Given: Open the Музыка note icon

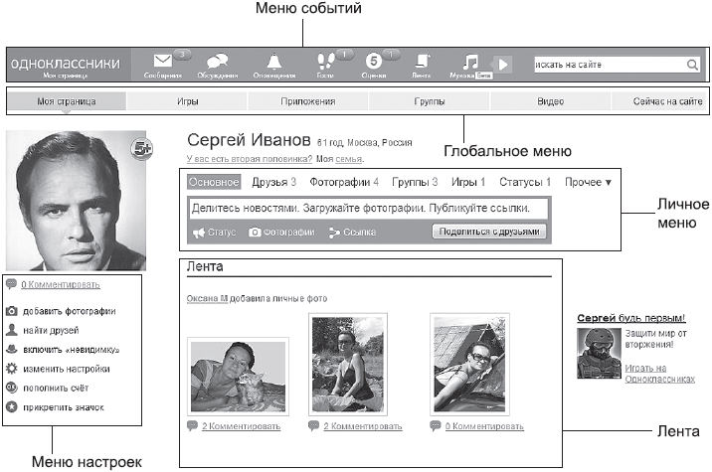Looking at the screenshot, I should (470, 62).
